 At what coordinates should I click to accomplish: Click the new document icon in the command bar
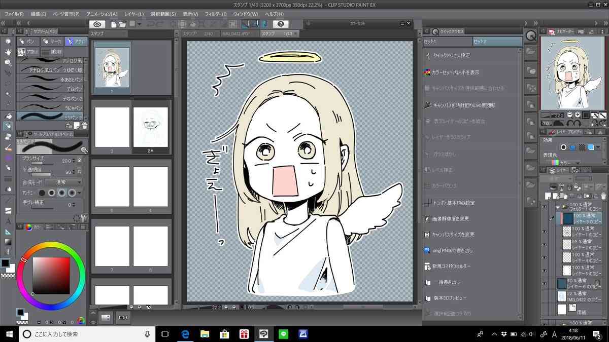click(114, 24)
